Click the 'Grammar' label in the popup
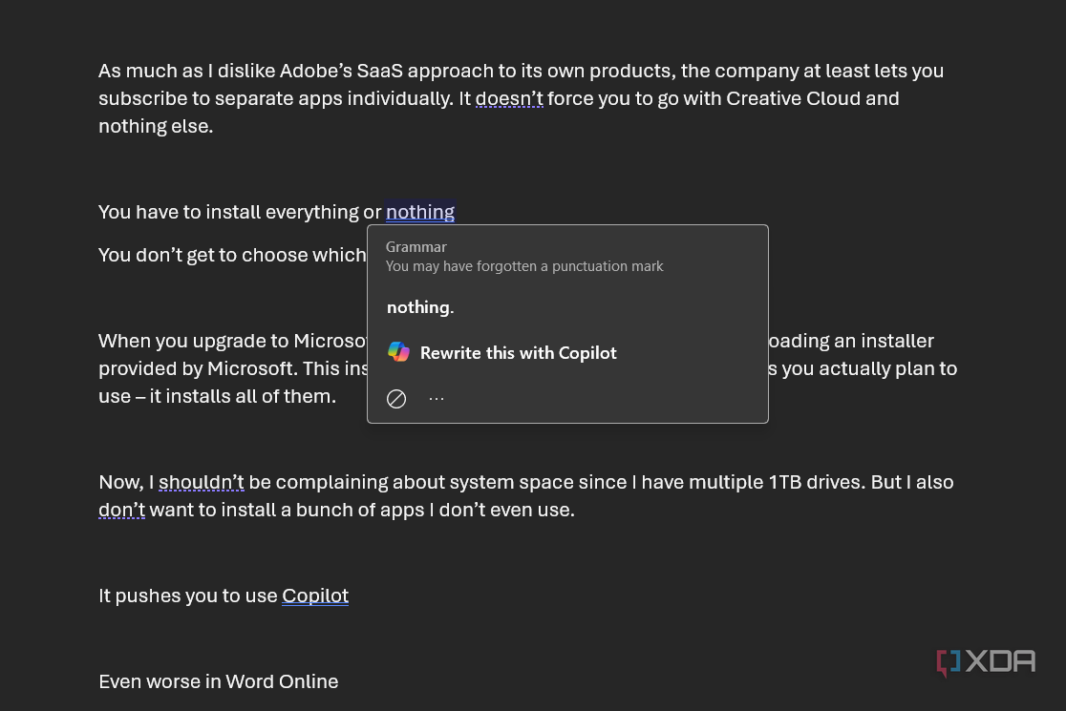1066x711 pixels. 416,247
